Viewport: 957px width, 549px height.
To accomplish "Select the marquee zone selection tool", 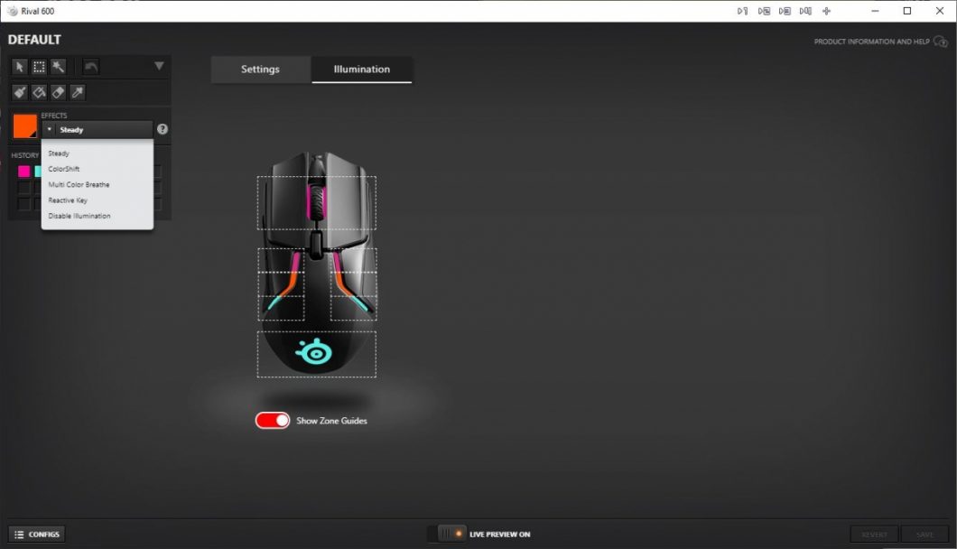I will coord(38,66).
